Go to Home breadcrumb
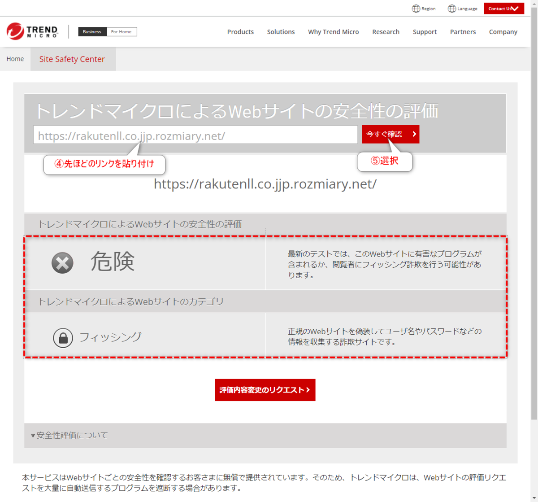538x502 pixels. coord(15,59)
